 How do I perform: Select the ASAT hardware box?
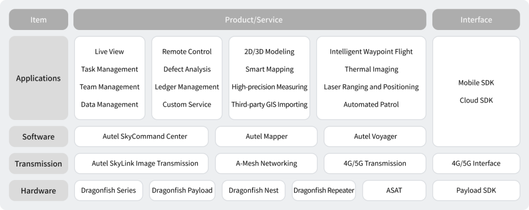click(x=394, y=190)
